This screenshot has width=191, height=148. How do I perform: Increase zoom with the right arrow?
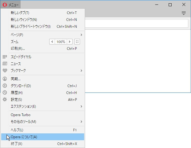tap(70, 42)
